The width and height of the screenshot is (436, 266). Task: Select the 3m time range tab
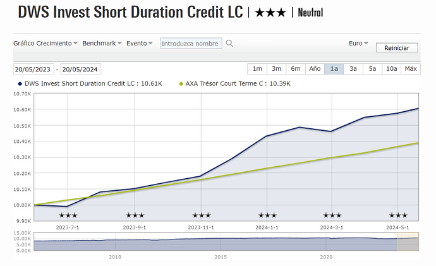coord(276,69)
